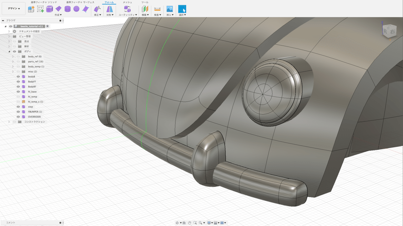The height and width of the screenshot is (226, 403).
Task: Open the ユーティリティ menu label
Action: pos(128,15)
